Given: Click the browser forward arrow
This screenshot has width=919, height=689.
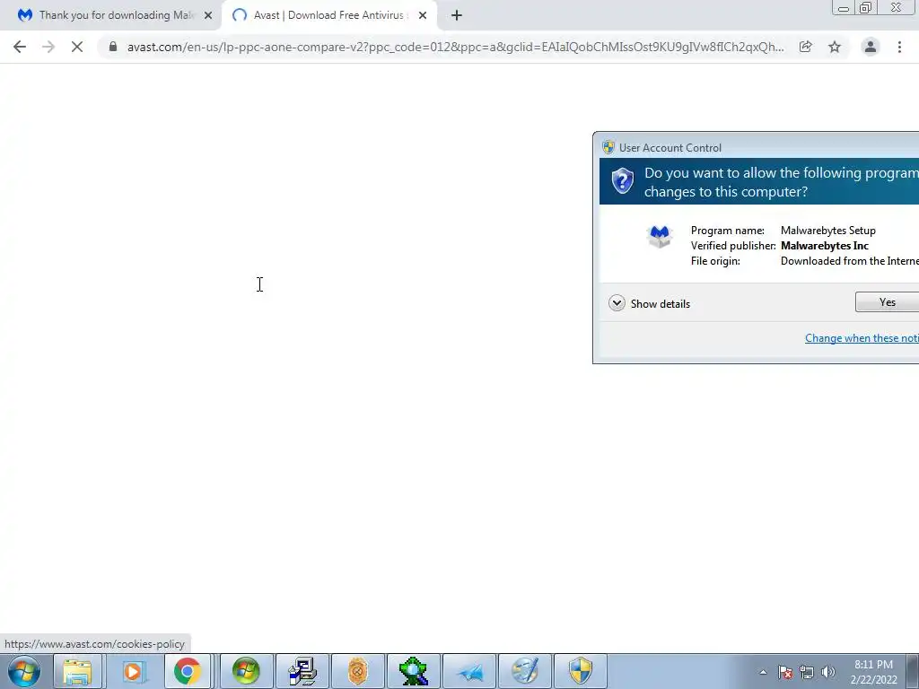Looking at the screenshot, I should point(48,47).
